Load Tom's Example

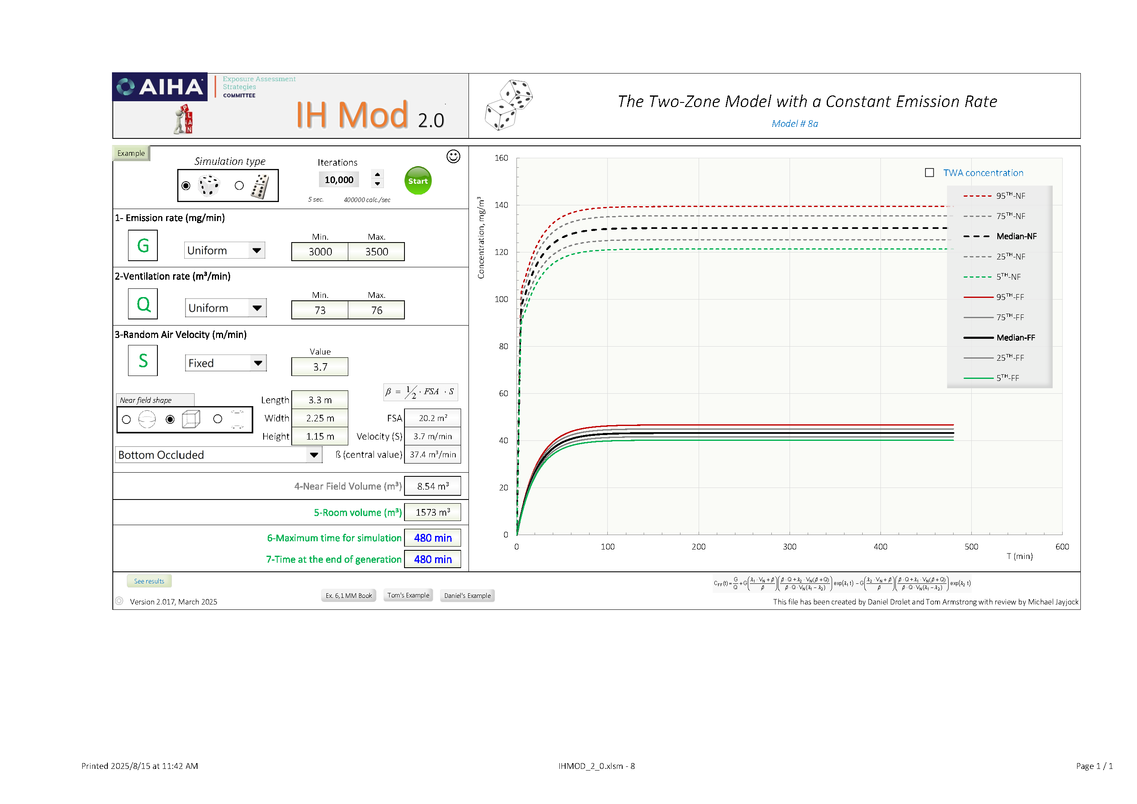tap(408, 596)
